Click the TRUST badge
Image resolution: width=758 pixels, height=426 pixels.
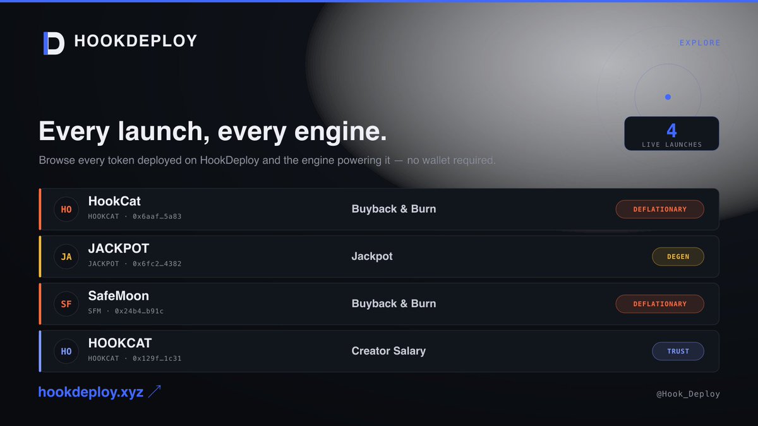coord(678,351)
